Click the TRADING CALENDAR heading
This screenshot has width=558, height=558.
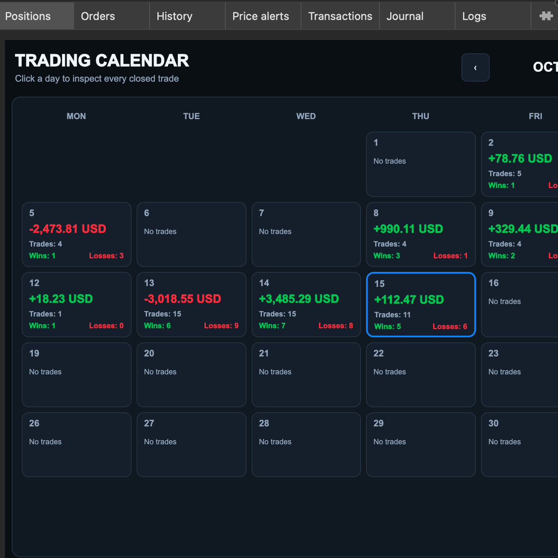pyautogui.click(x=102, y=61)
